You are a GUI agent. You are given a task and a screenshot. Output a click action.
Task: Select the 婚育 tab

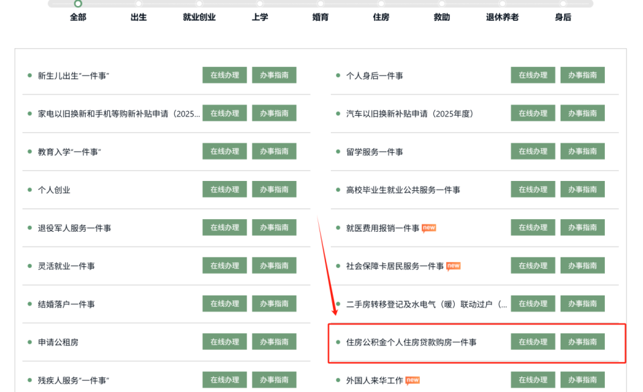pos(320,17)
